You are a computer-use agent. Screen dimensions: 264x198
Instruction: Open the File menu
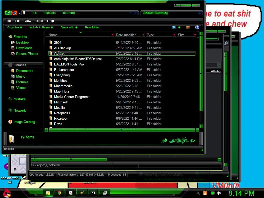[8, 21]
